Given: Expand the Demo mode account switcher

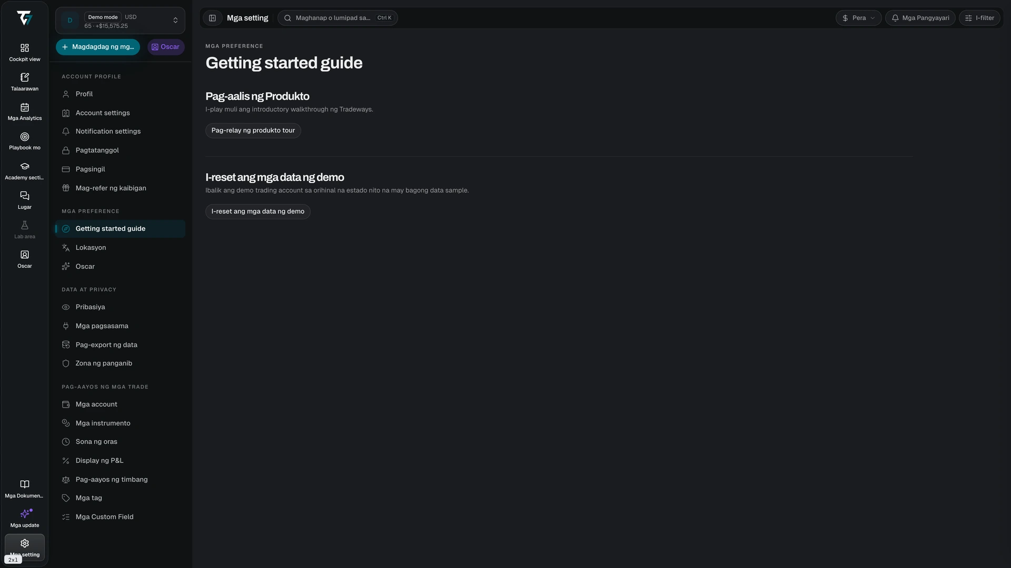Looking at the screenshot, I should (120, 21).
